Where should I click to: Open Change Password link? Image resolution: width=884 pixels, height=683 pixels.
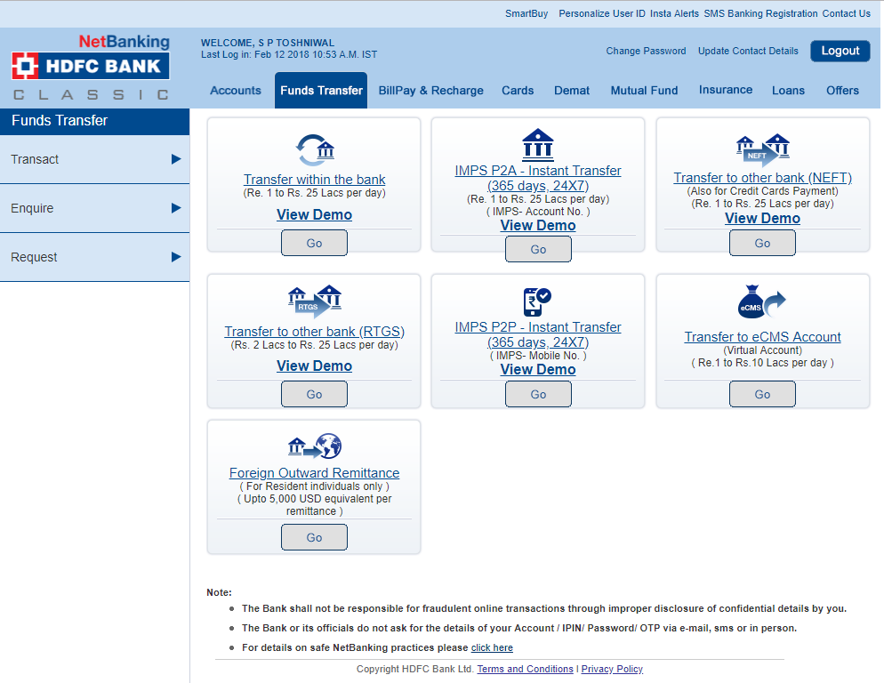click(646, 51)
